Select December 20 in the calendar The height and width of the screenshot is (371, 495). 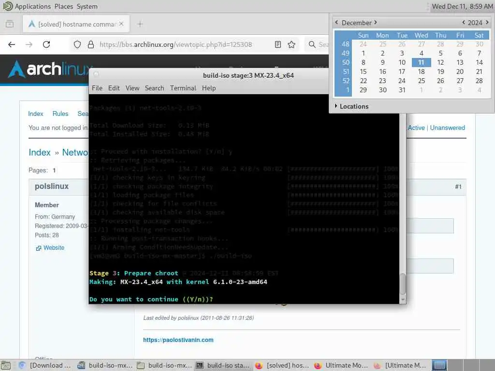[460, 71]
